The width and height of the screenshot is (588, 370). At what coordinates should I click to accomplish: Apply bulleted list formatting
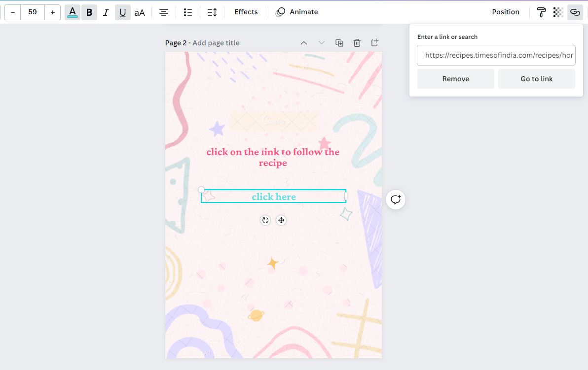[x=187, y=12]
